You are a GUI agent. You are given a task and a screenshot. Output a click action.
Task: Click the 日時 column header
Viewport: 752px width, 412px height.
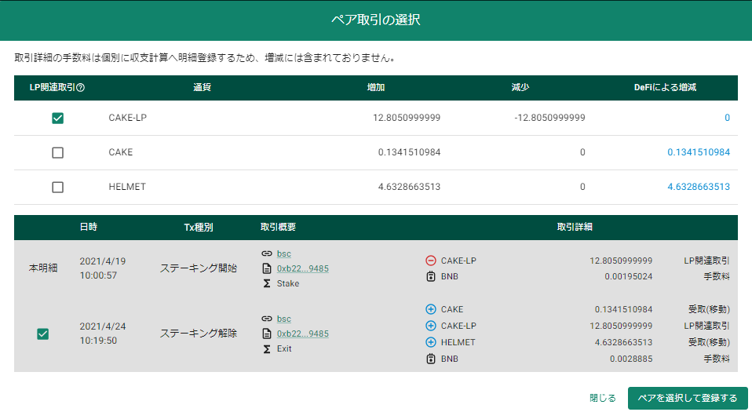[88, 228]
